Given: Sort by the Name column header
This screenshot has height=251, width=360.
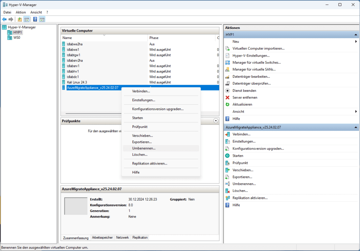Looking at the screenshot, I should click(104, 38).
